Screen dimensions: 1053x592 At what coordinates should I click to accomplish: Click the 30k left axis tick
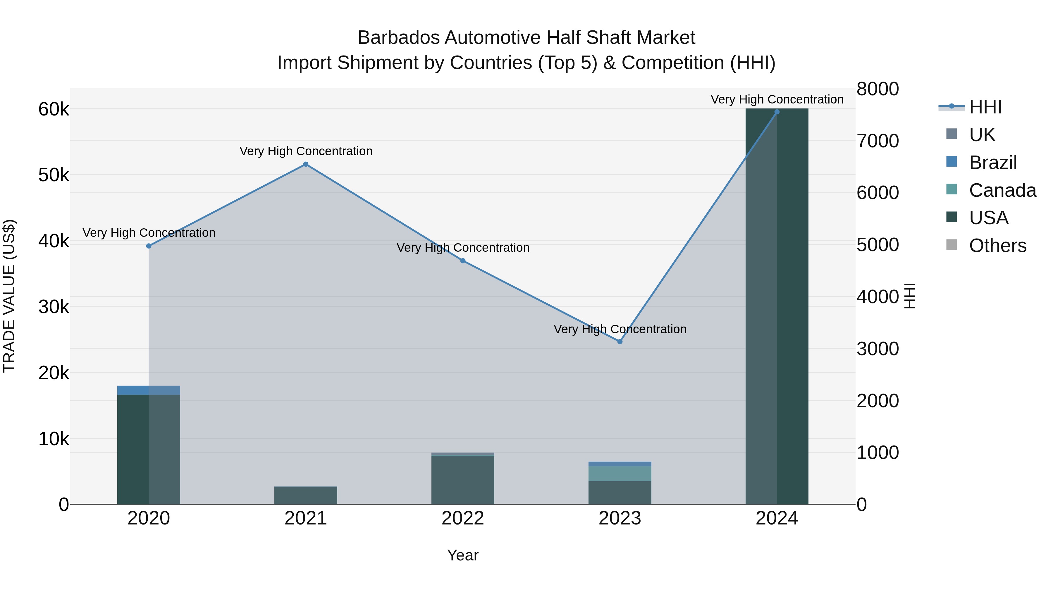pos(54,307)
